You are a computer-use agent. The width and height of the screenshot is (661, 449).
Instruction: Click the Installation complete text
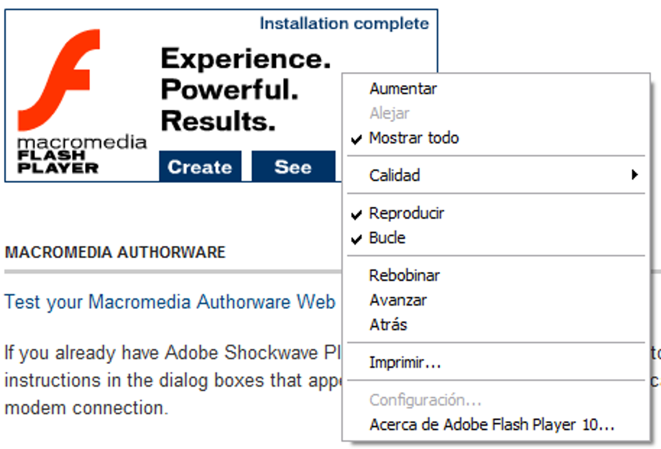(x=344, y=24)
